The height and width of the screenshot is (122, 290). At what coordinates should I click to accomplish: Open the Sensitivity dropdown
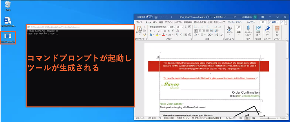point(258,30)
